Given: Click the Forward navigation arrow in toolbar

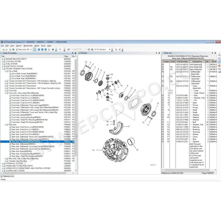Looking at the screenshot, I should [7, 50].
